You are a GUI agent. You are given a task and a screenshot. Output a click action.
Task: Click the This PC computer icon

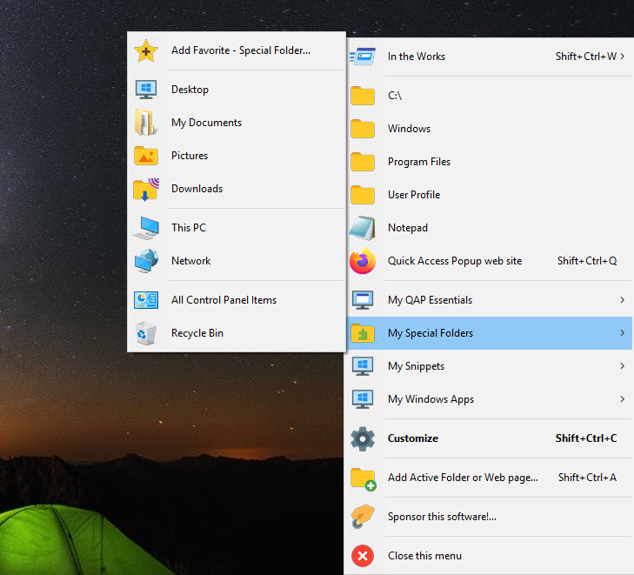[x=146, y=228]
